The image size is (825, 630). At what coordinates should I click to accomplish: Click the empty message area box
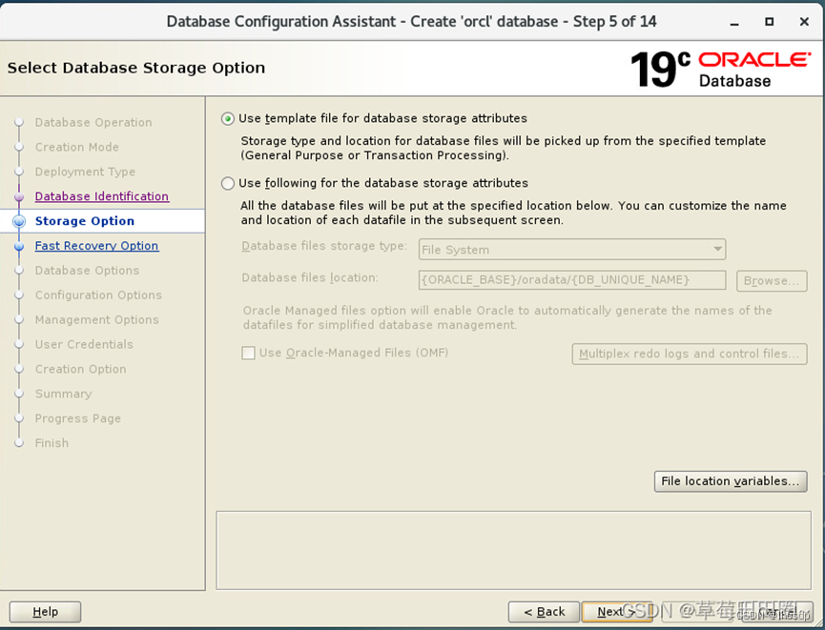[513, 550]
